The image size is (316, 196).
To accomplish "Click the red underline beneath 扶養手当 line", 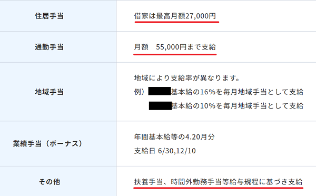I will [218, 188].
